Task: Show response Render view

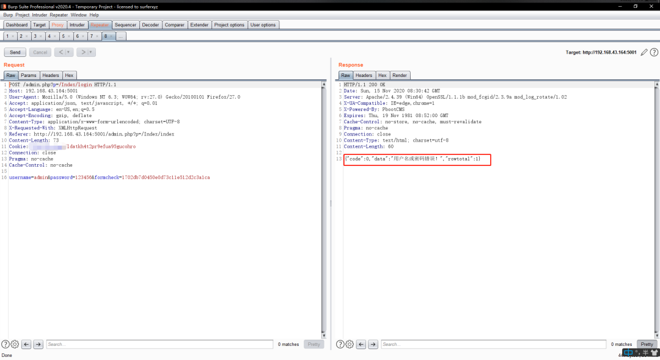Action: pyautogui.click(x=400, y=75)
